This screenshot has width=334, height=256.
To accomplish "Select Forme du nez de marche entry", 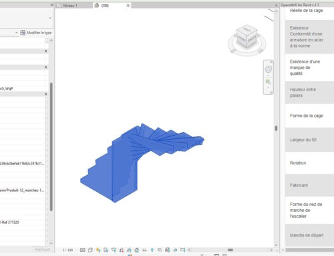I will click(x=309, y=210).
